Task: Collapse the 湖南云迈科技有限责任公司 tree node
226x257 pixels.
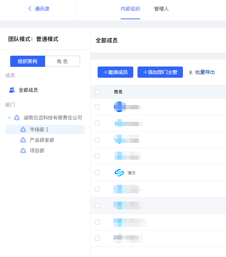Action: [9, 118]
